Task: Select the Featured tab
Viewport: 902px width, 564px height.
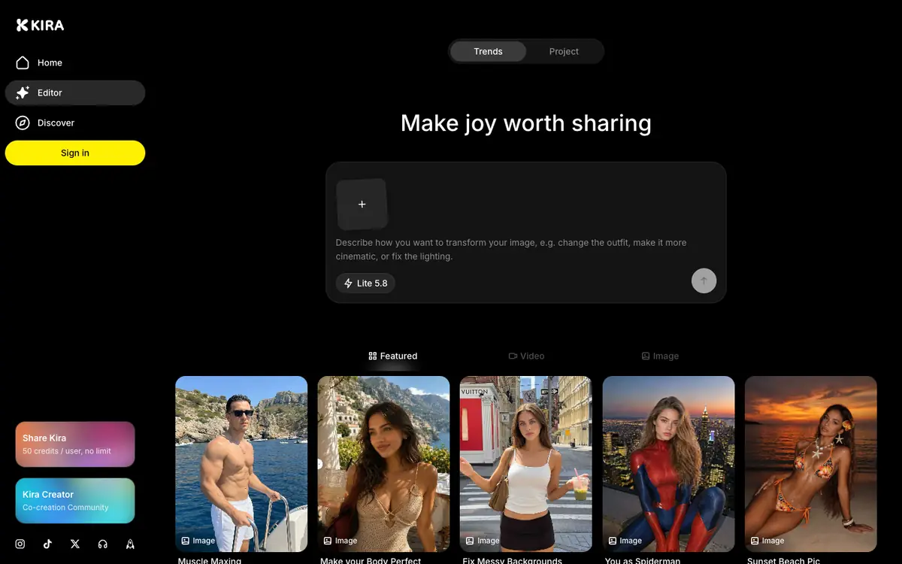Action: point(393,356)
